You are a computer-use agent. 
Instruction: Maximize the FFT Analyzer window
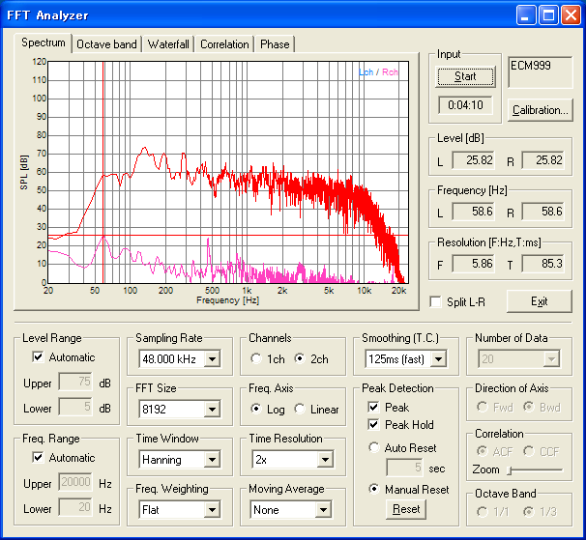548,15
